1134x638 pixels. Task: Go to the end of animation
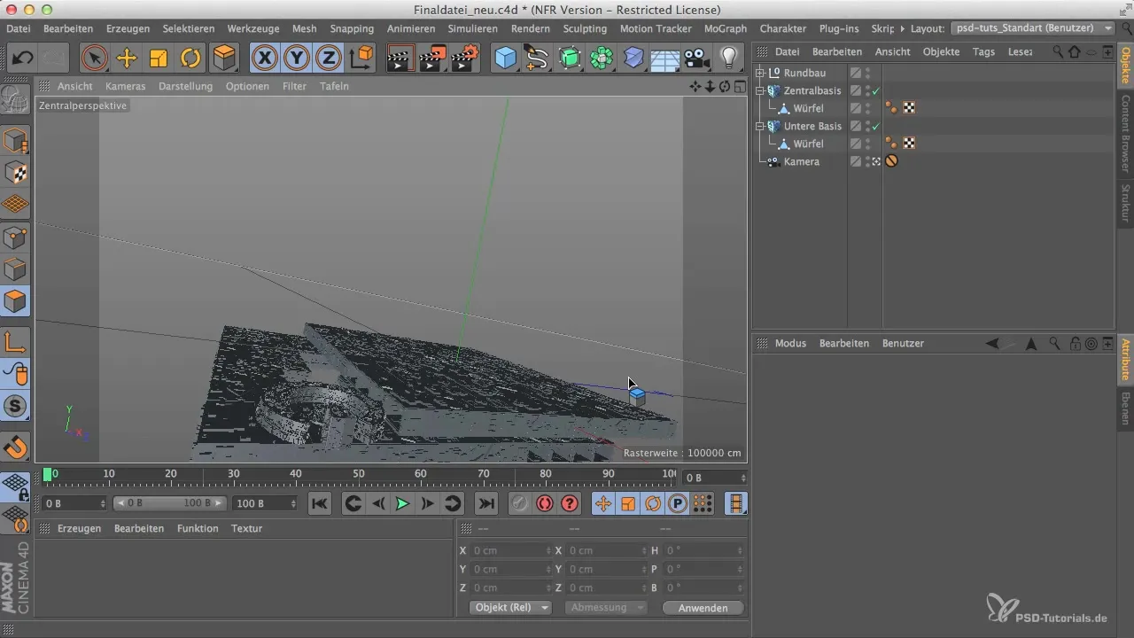486,503
